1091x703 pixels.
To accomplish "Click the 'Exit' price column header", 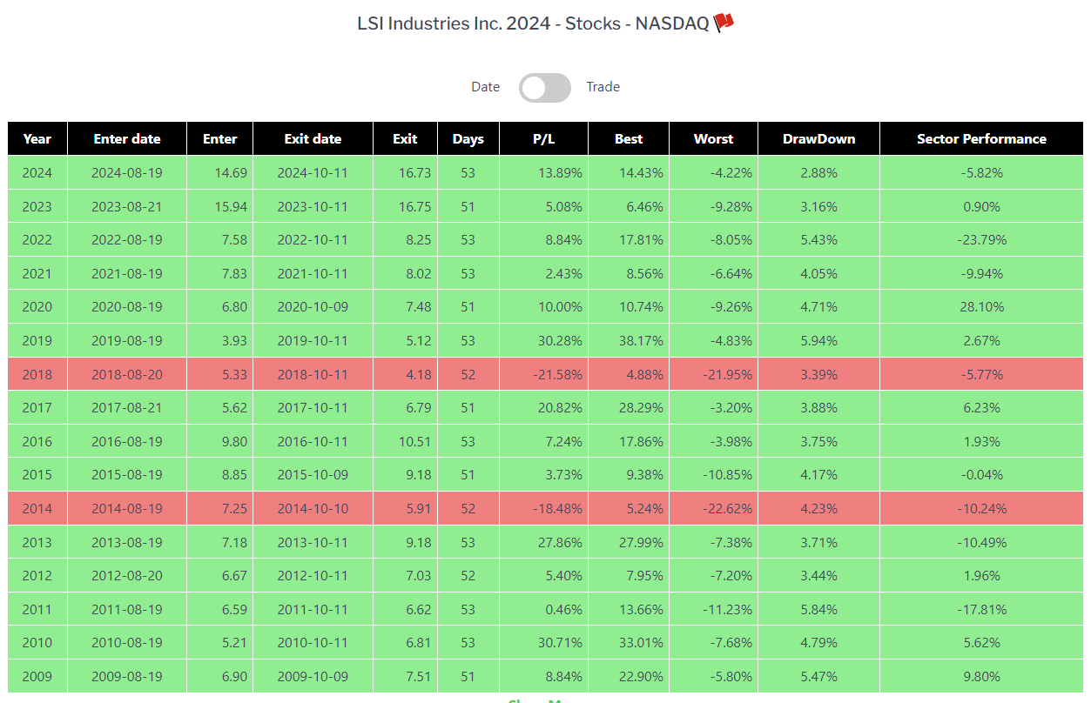I will pyautogui.click(x=405, y=139).
